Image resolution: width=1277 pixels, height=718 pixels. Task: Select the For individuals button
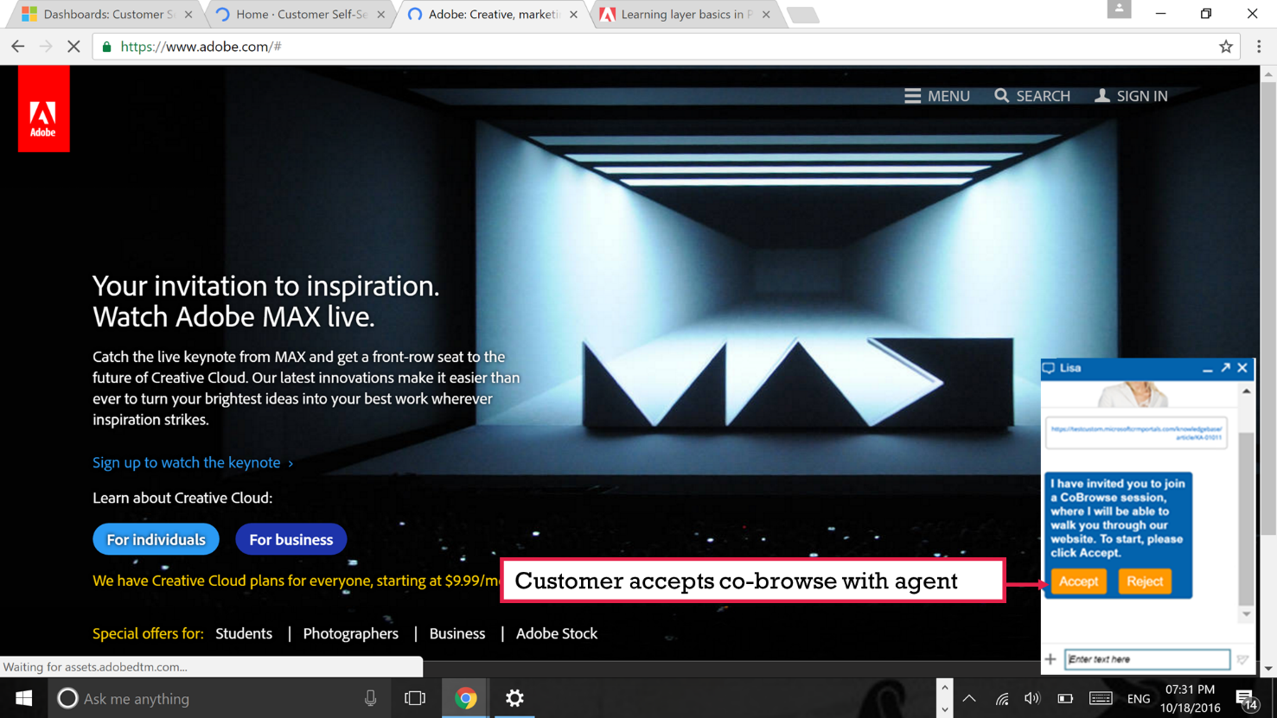pyautogui.click(x=156, y=539)
